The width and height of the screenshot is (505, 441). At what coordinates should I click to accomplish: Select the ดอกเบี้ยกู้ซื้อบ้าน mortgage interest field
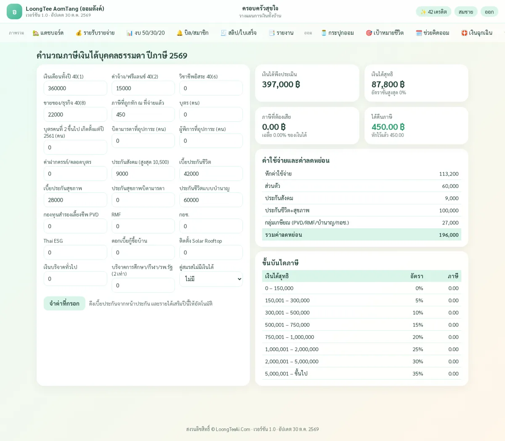tap(143, 253)
